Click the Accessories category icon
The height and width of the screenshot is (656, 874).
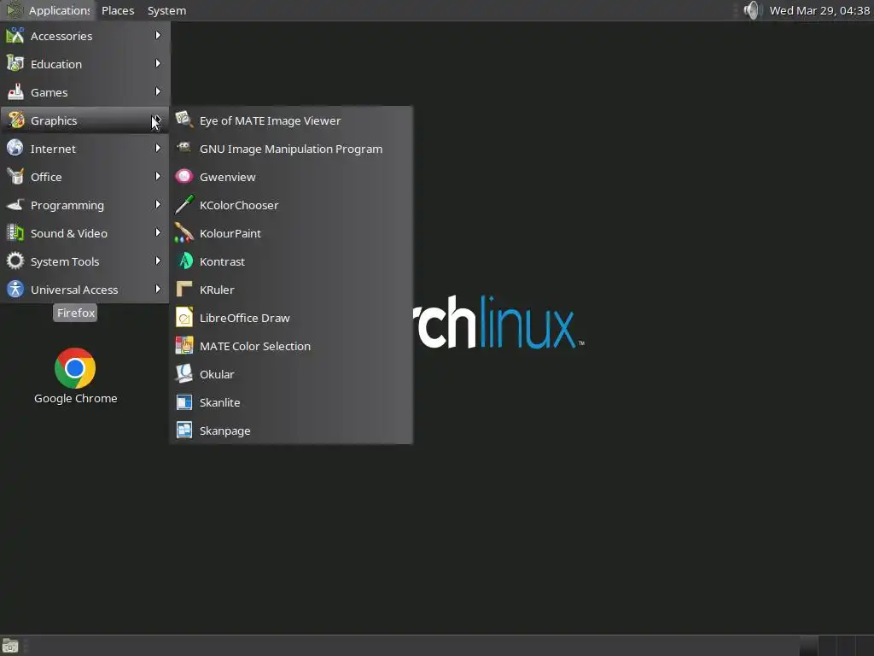(x=15, y=36)
